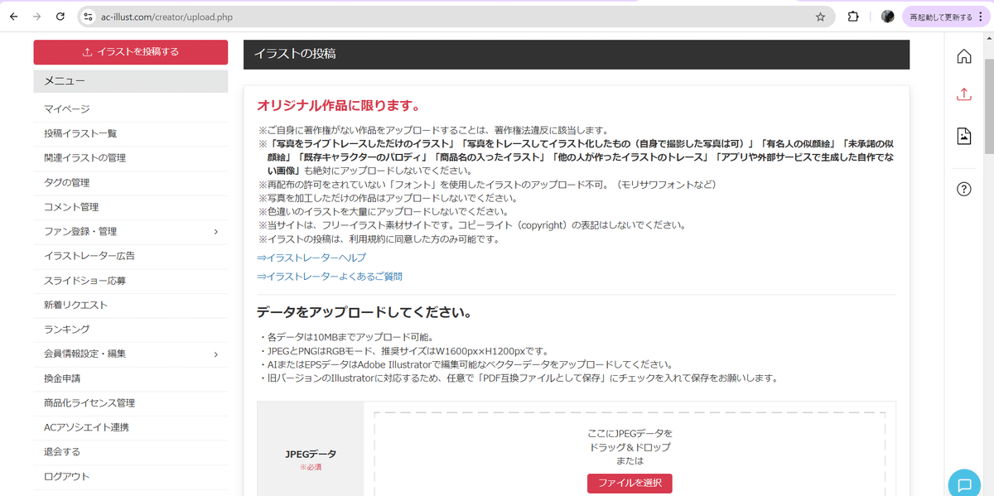Click the イラストの投稿 page title

[x=294, y=55]
